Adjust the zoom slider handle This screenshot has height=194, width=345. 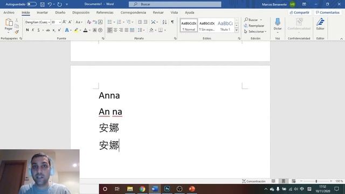pyautogui.click(x=316, y=181)
